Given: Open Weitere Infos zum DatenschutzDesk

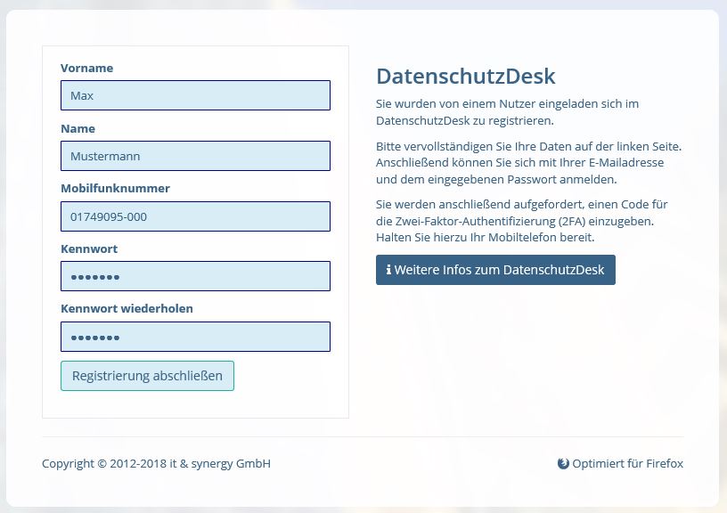Looking at the screenshot, I should click(495, 270).
